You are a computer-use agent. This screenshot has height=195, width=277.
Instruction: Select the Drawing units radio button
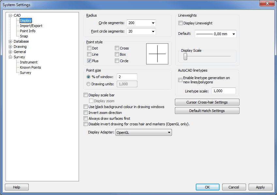(x=88, y=84)
